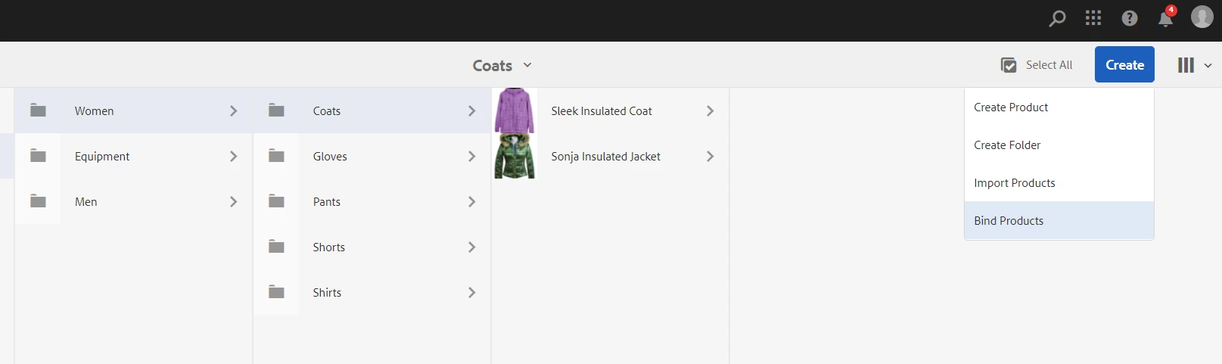Expand the Pants folder chevron
1222x364 pixels.
tap(471, 201)
